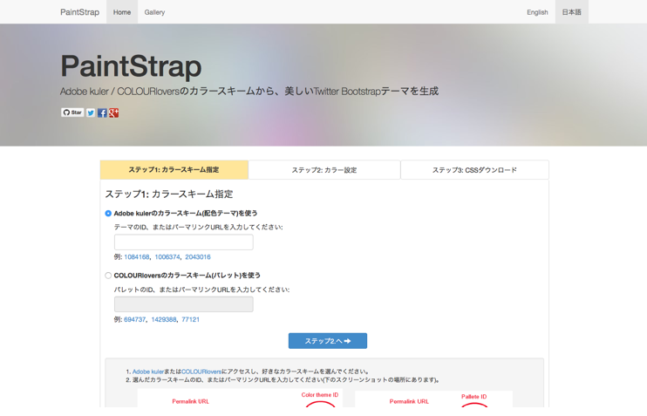Click the ステップ2へ button
Screen dimensions: 647x416
coord(328,341)
